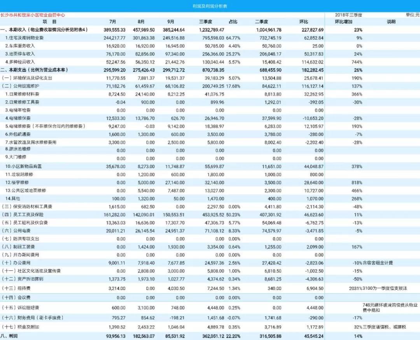Select July income cell 389,555.33
This screenshot has height=340, width=420.
click(x=114, y=30)
